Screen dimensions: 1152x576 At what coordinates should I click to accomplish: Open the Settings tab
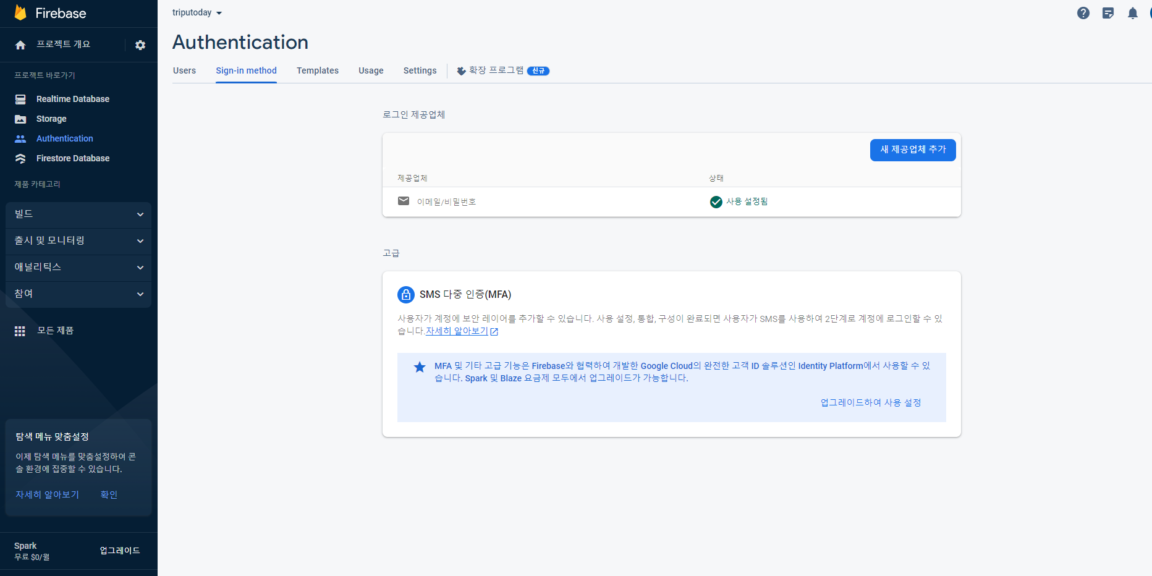pos(420,70)
